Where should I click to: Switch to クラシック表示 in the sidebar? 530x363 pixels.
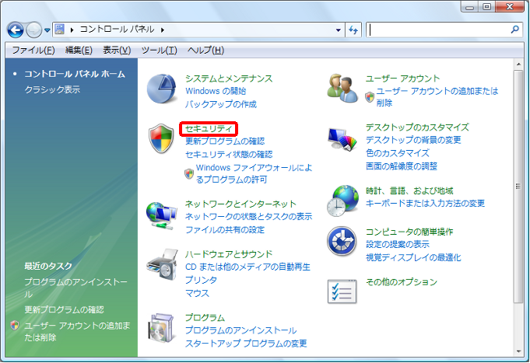tap(51, 89)
